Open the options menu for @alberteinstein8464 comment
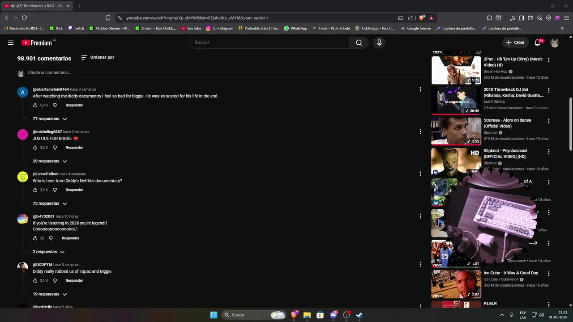The width and height of the screenshot is (573, 322). tap(420, 89)
